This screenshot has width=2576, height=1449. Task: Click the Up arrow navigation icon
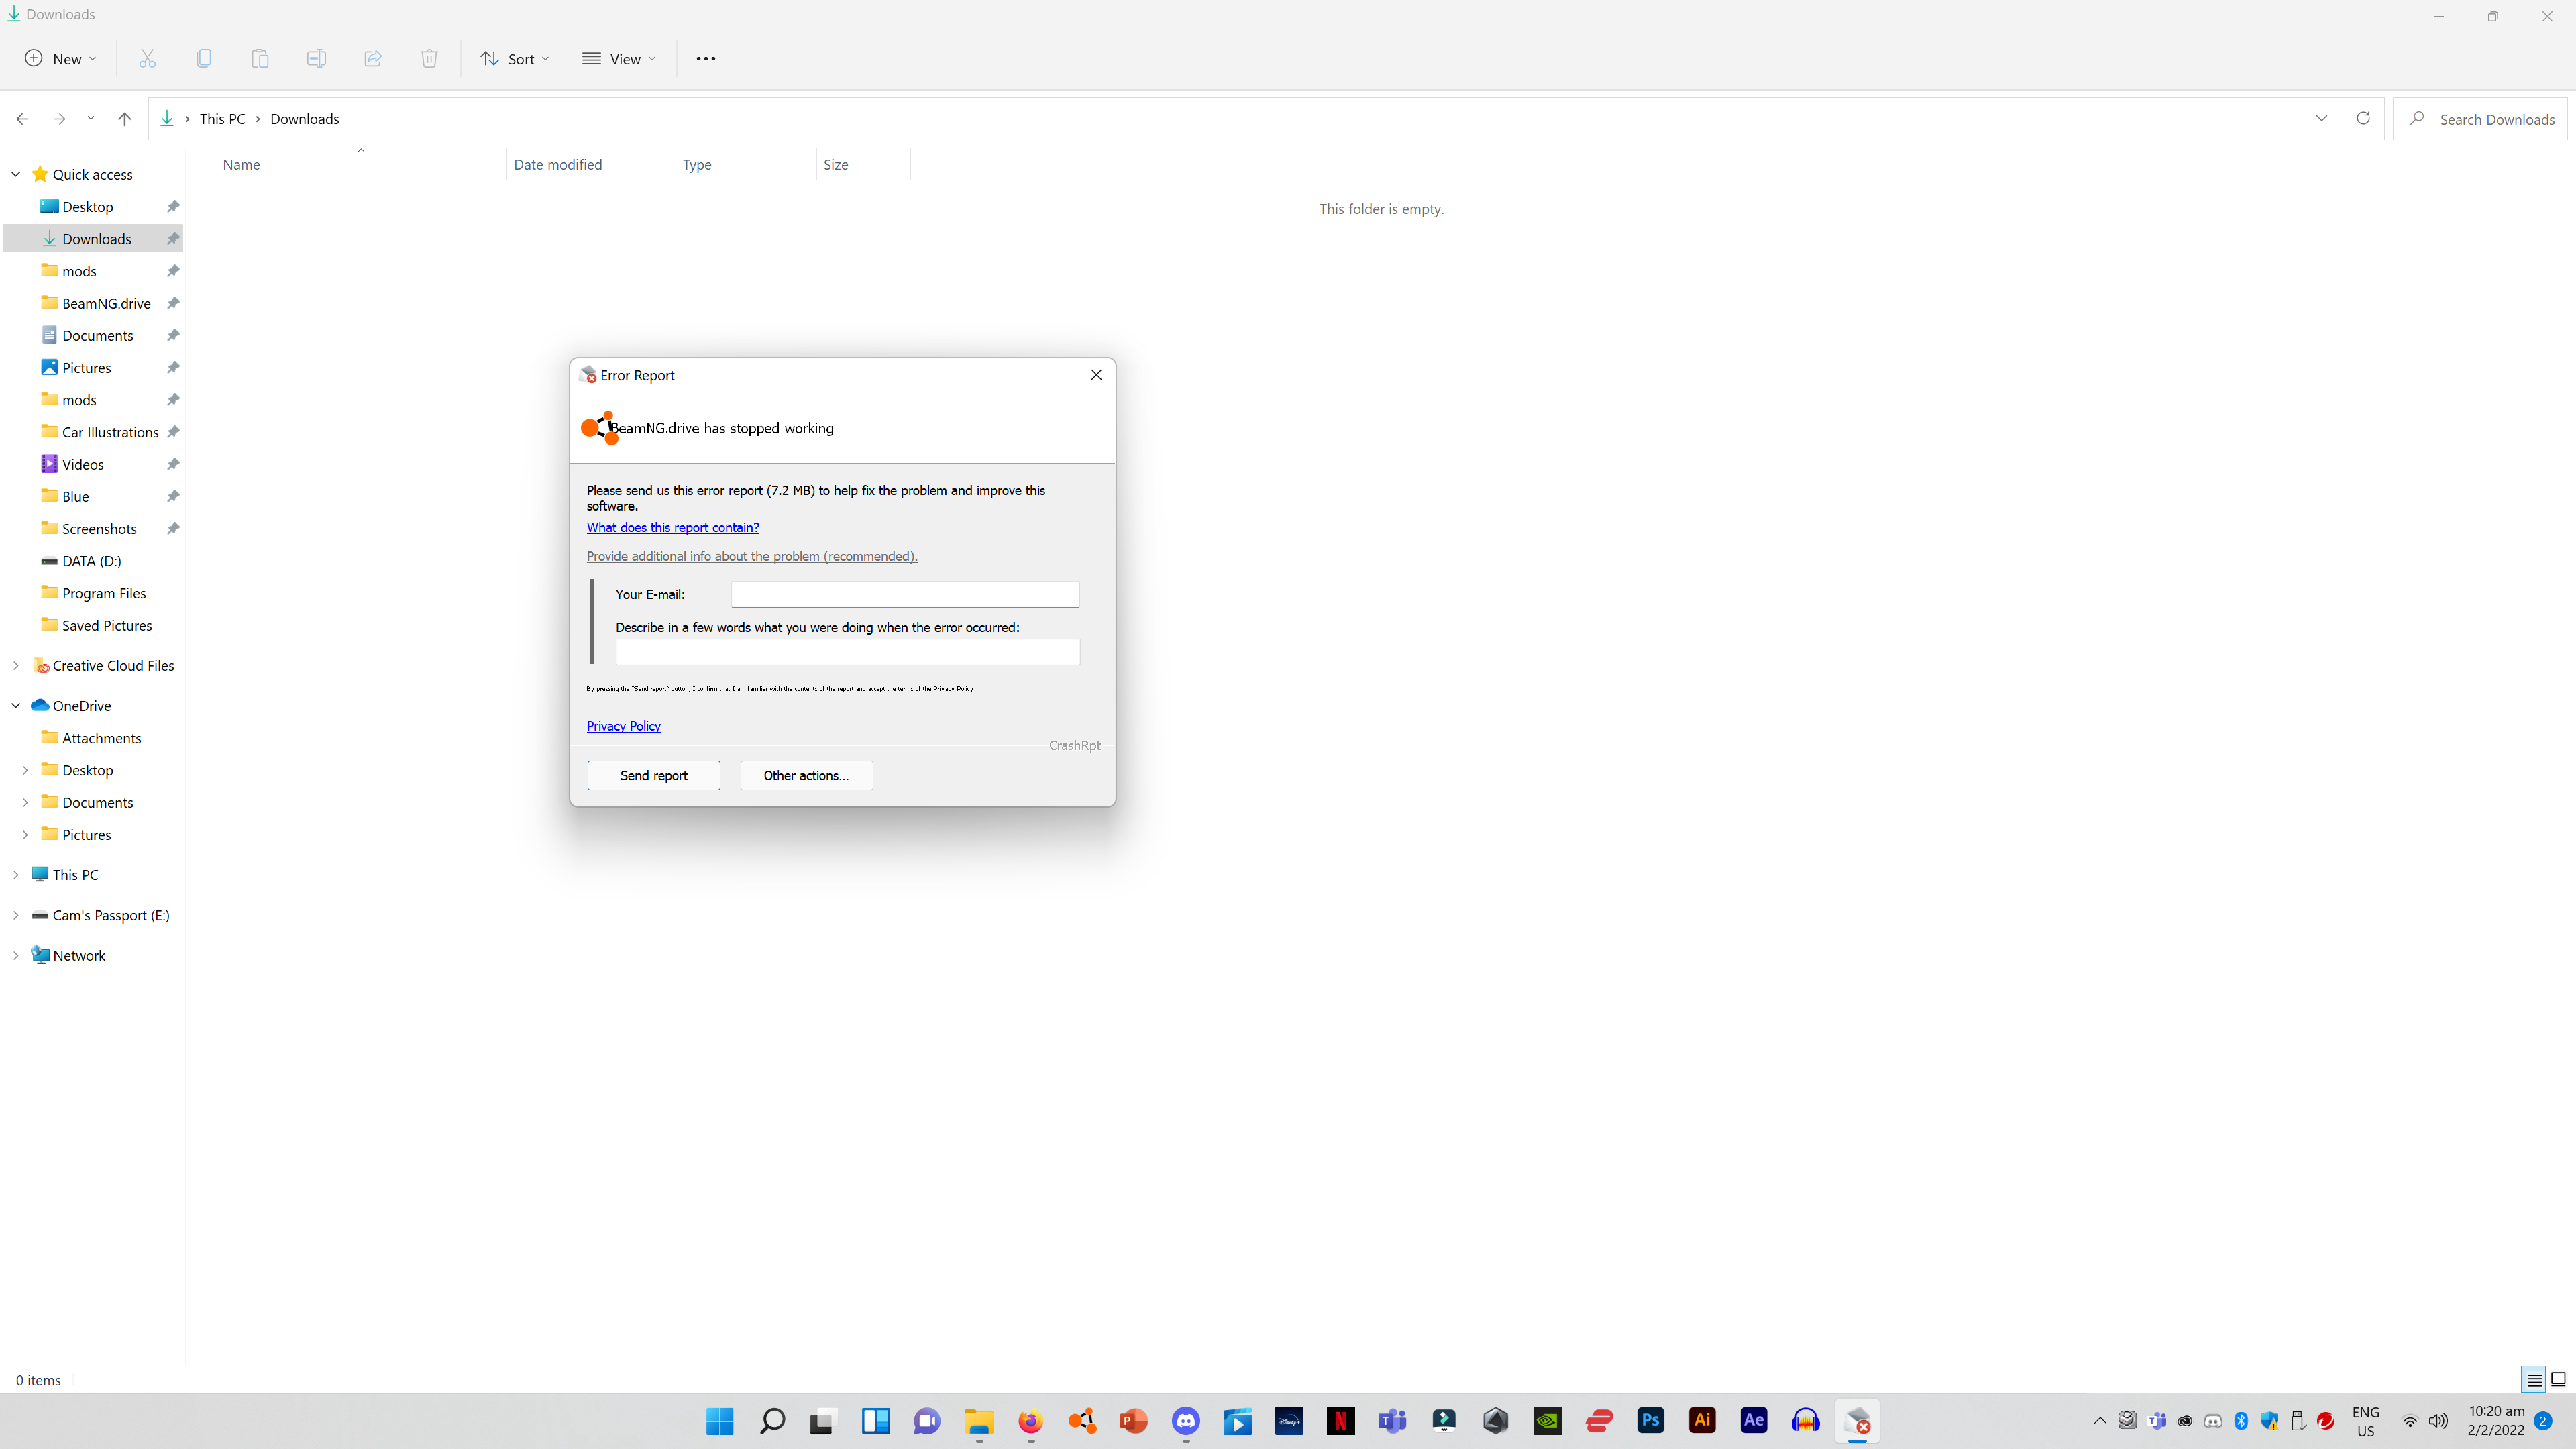(124, 119)
